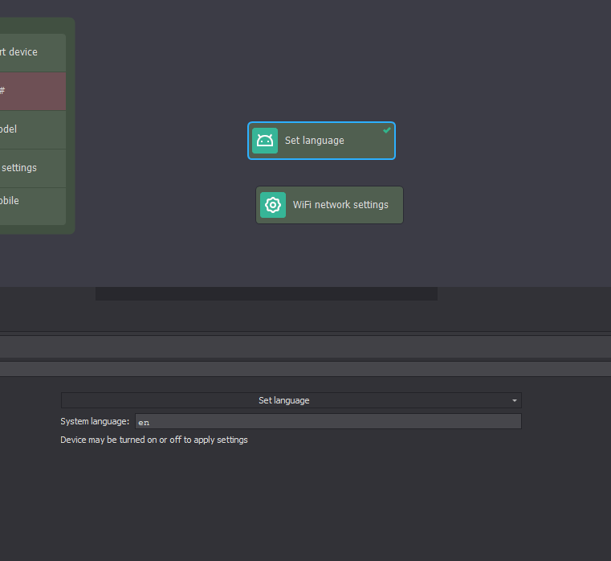Click the Android icon on Set language node
Screen dimensions: 611x561
click(x=265, y=141)
